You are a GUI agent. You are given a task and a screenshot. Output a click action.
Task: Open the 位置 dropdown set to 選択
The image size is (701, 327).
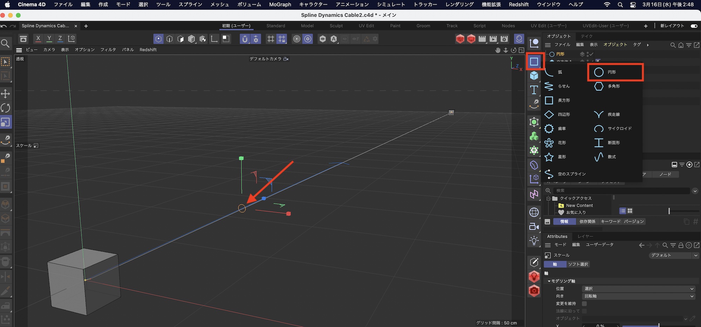pyautogui.click(x=638, y=289)
